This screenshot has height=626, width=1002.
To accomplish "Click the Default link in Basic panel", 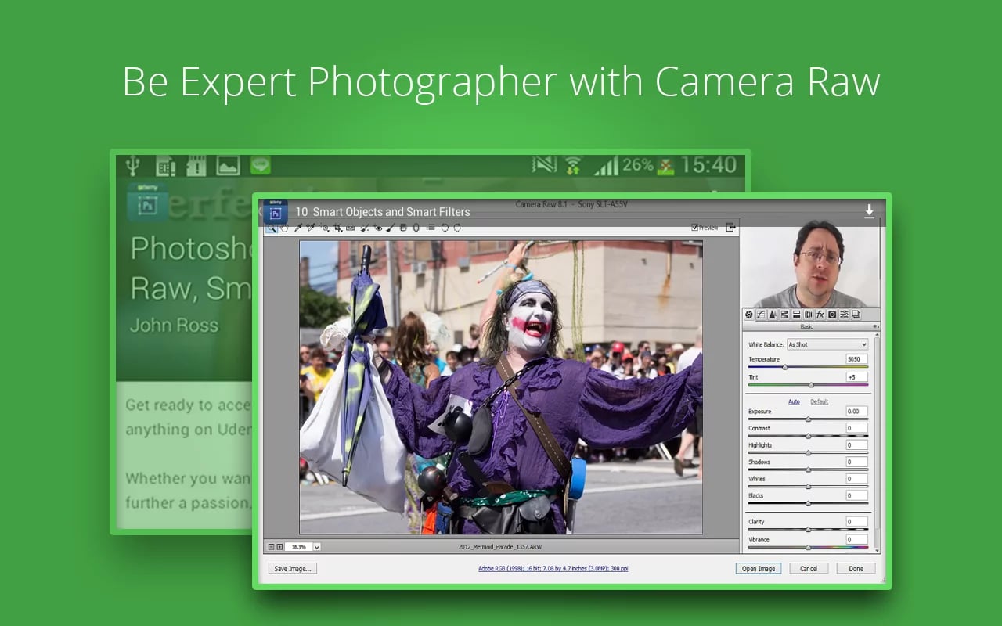I will pos(819,401).
